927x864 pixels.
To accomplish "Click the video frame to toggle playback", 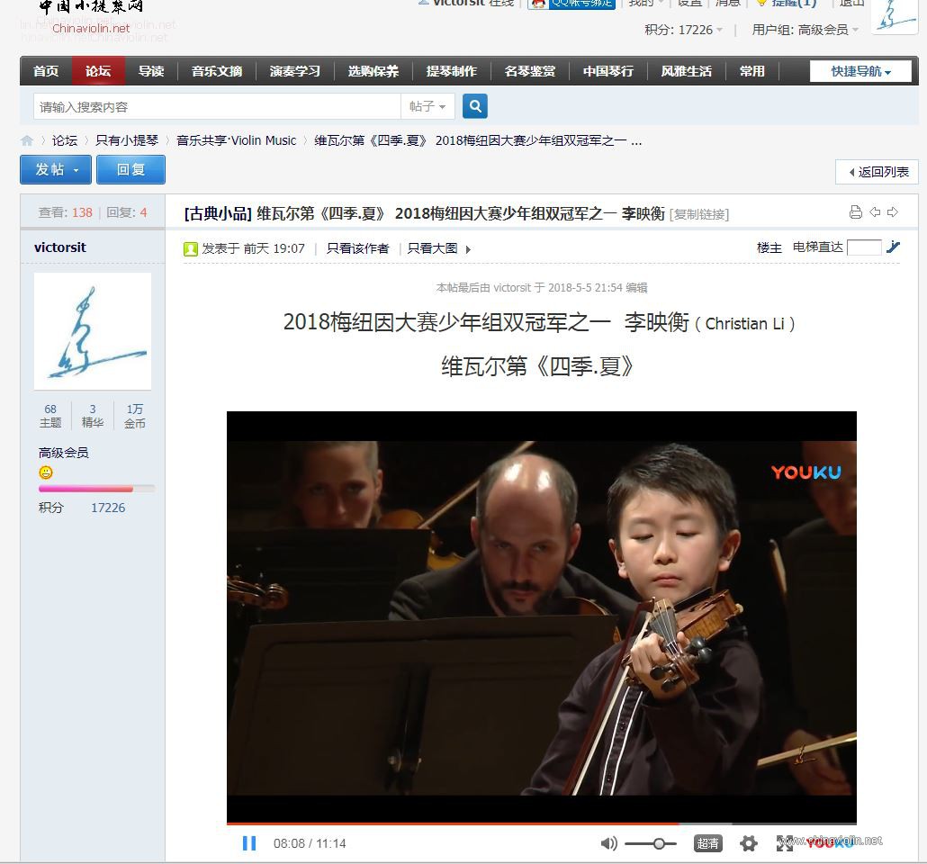I will point(542,616).
